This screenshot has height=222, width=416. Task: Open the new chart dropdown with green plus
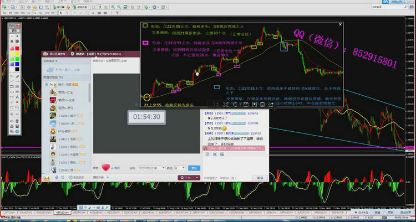6,7
